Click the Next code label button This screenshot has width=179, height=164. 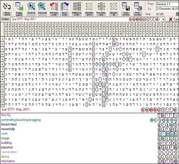pyautogui.click(x=65, y=14)
